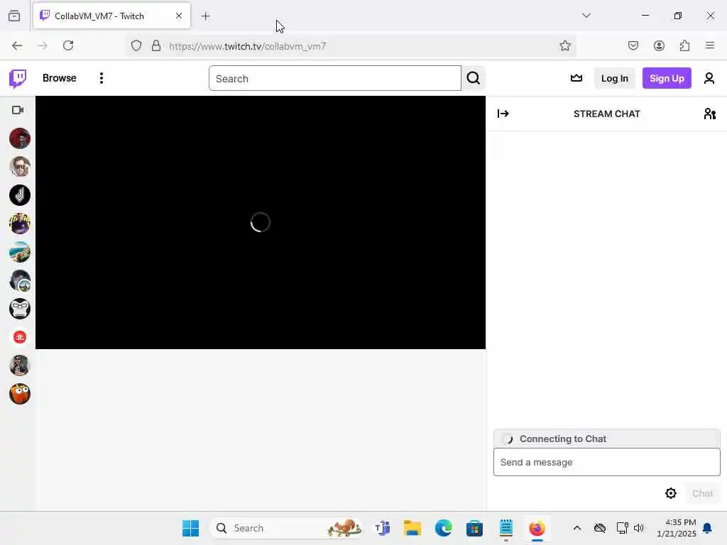Click the cloud sync tray icon
Image resolution: width=727 pixels, height=545 pixels.
(x=600, y=528)
